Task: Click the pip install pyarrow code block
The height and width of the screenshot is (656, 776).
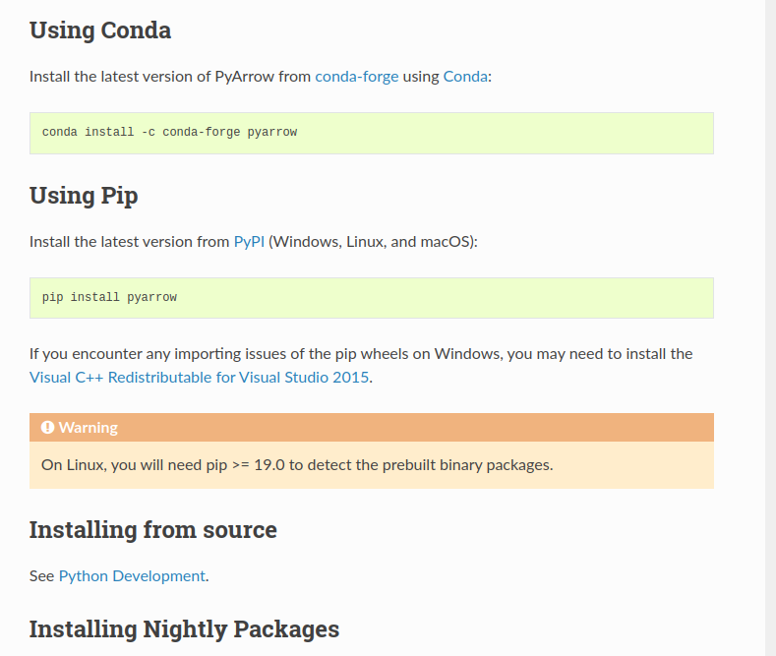Action: pos(372,298)
